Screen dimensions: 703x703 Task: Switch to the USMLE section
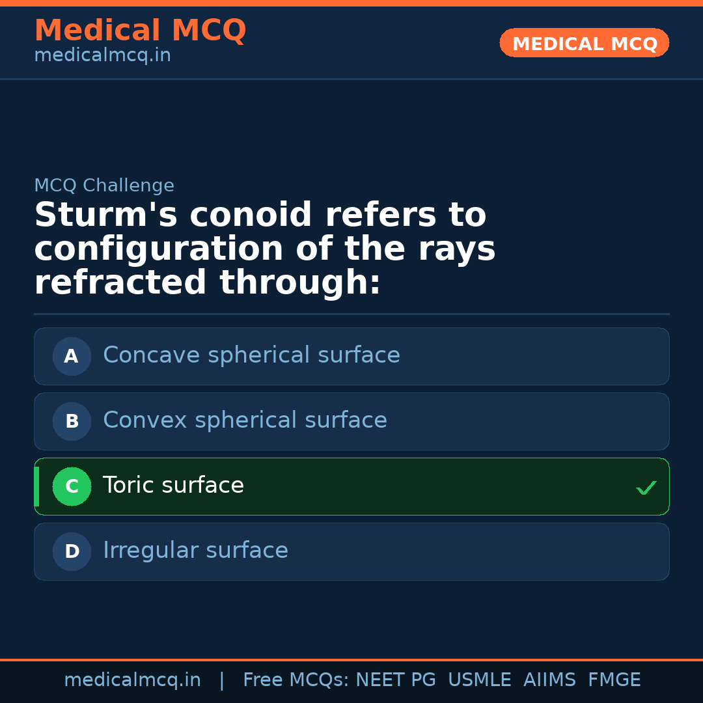(x=480, y=680)
